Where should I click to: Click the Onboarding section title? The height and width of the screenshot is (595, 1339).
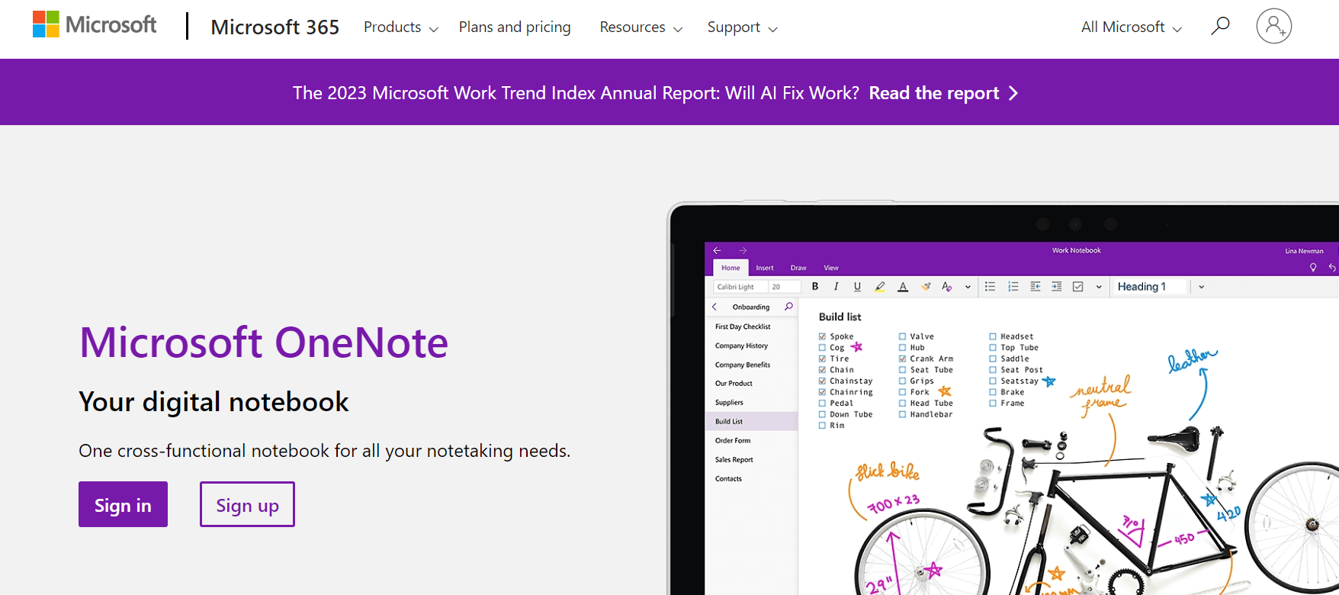[751, 307]
